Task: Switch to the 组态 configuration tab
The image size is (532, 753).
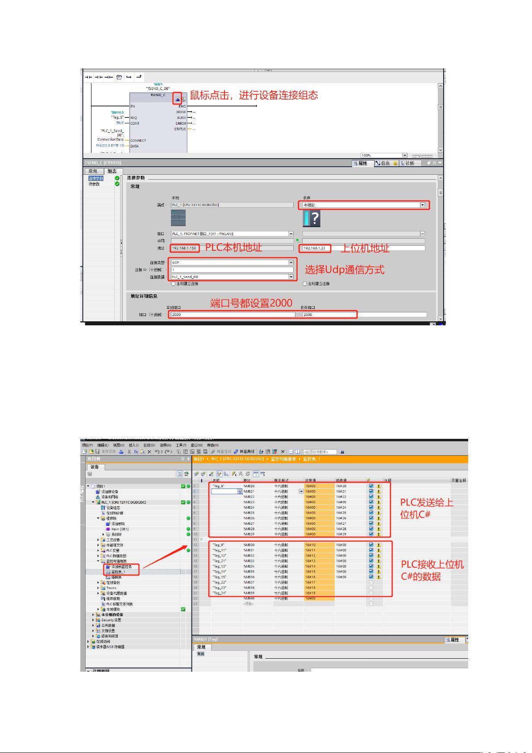Action: 112,171
